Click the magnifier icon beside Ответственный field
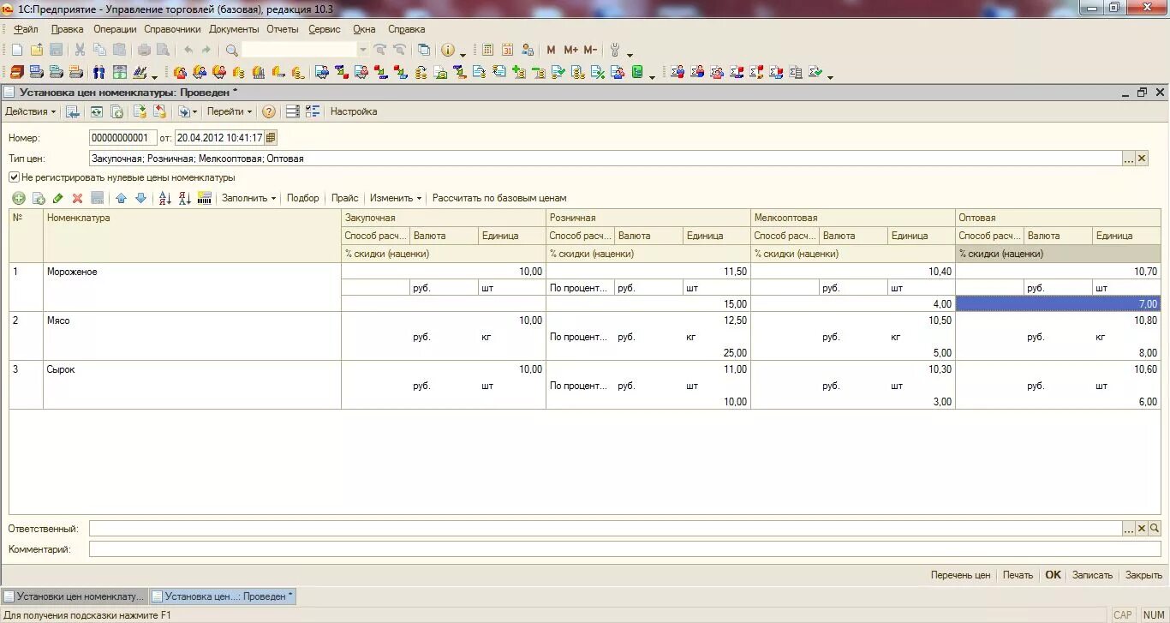Image resolution: width=1170 pixels, height=623 pixels. (x=1155, y=529)
